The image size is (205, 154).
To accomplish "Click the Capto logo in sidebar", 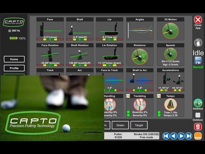I will pyautogui.click(x=14, y=22).
